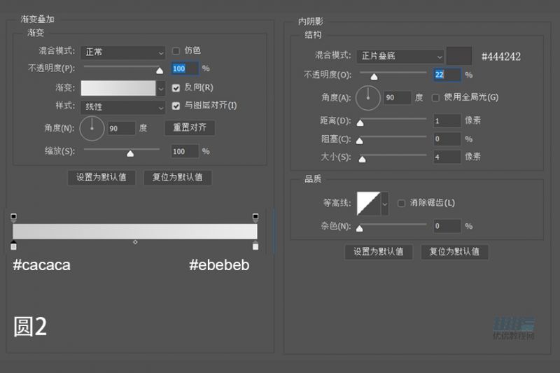
Task: Click the gradient midpoint diamond marker
Action: click(x=135, y=242)
